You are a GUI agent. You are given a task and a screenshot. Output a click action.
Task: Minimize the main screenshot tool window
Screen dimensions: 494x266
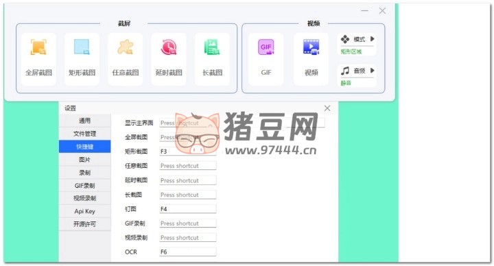tap(365, 11)
